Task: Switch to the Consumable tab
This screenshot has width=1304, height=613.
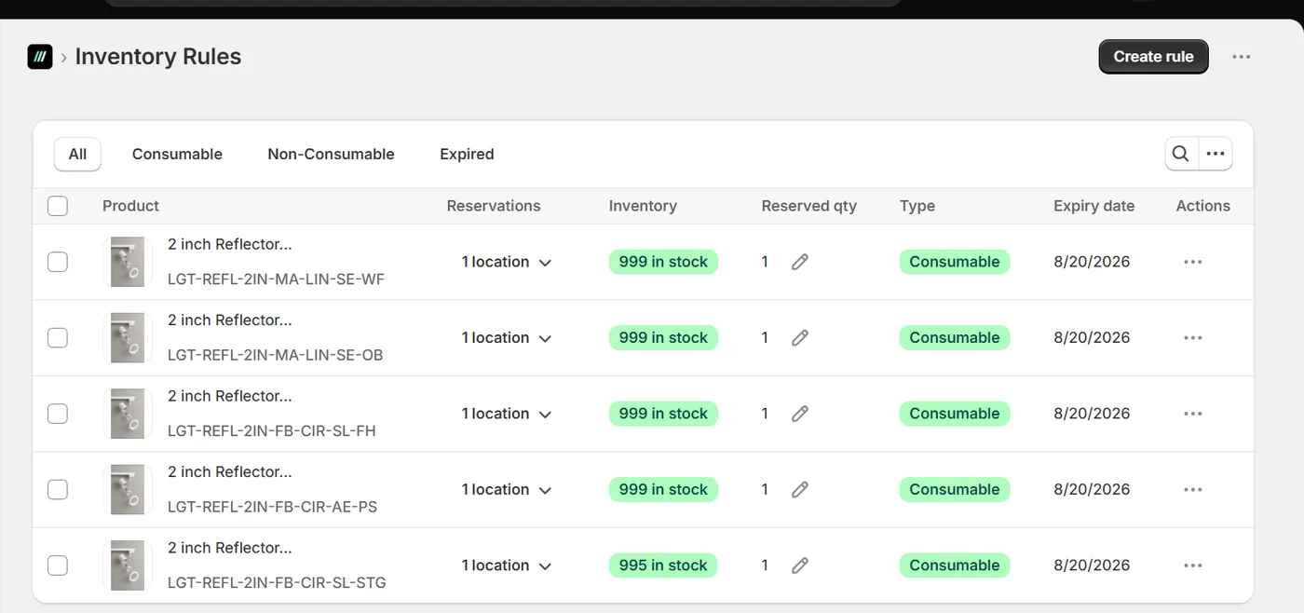Action: [177, 154]
